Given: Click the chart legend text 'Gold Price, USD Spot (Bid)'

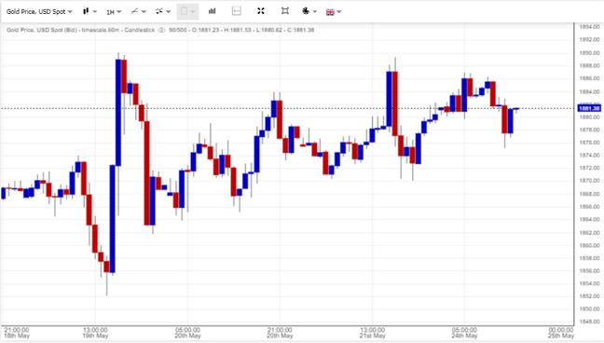Looking at the screenshot, I should 41,30.
